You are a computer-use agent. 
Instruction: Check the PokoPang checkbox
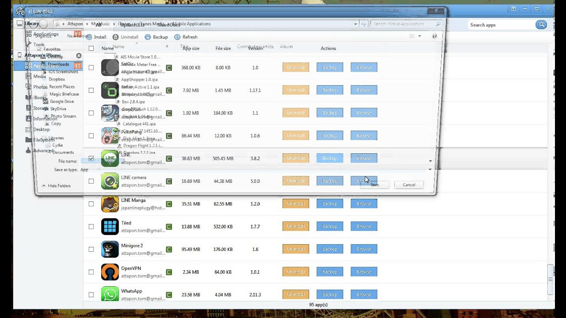tap(91, 136)
